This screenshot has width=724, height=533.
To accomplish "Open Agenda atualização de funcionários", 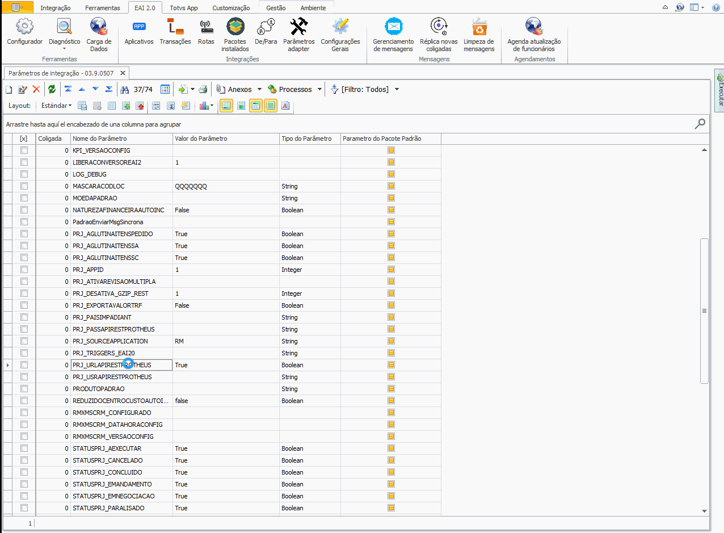I will click(x=534, y=34).
